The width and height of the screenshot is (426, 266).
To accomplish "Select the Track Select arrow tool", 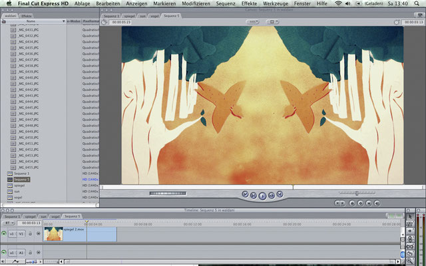I will tap(410, 231).
